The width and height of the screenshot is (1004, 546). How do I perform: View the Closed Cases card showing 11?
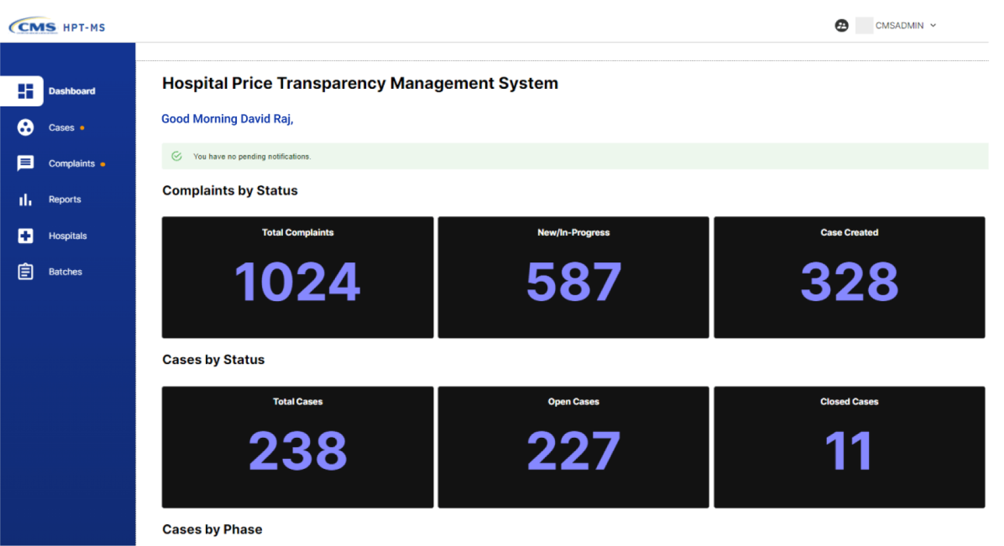pos(849,447)
